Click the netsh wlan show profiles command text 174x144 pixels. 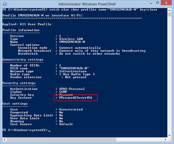pyautogui.click(x=103, y=10)
